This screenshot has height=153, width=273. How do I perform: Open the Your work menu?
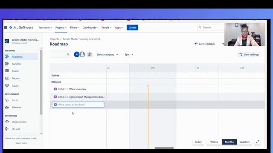45,28
